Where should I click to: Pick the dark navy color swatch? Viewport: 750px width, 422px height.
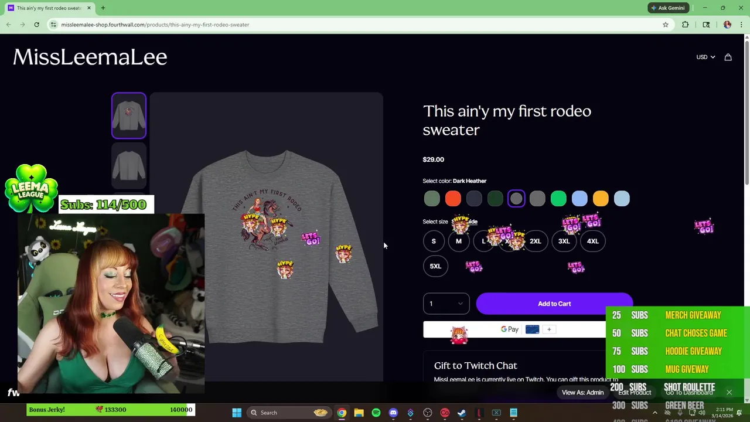tap(474, 199)
